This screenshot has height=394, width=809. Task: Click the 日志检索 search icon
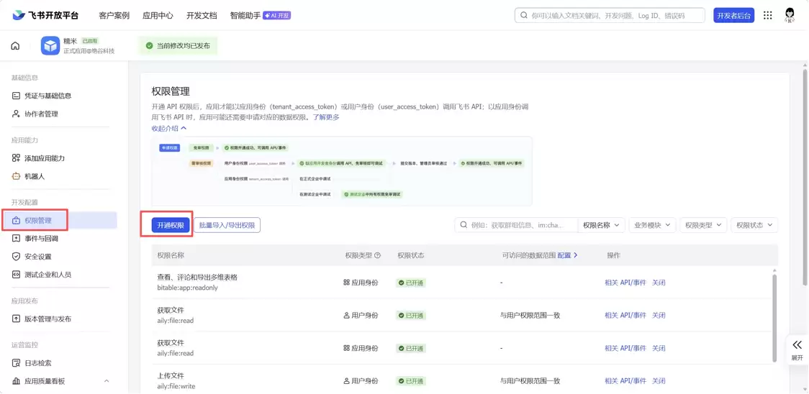pos(16,363)
